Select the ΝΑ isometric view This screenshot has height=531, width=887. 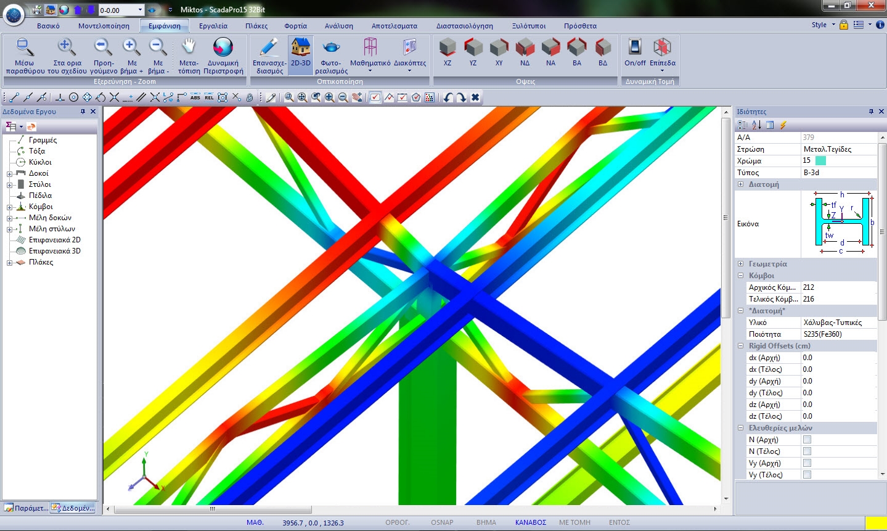click(x=550, y=47)
